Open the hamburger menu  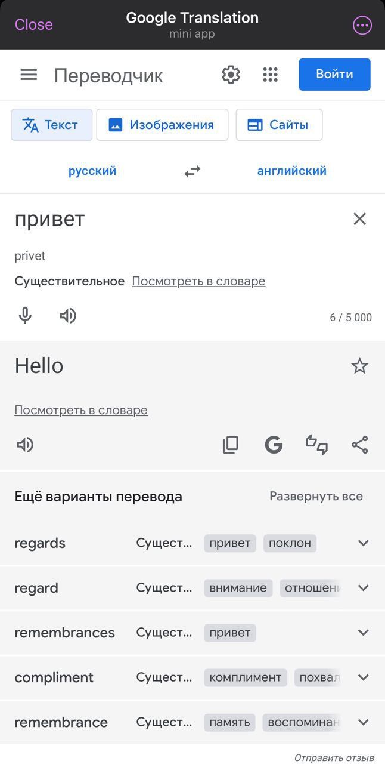click(x=28, y=75)
